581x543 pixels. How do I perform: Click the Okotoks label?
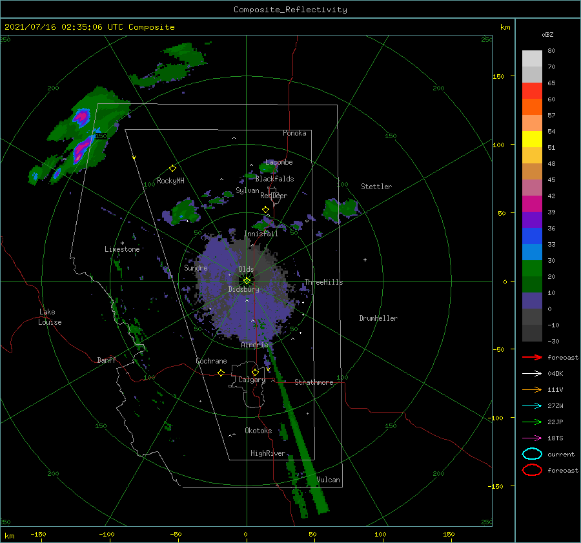click(x=258, y=431)
